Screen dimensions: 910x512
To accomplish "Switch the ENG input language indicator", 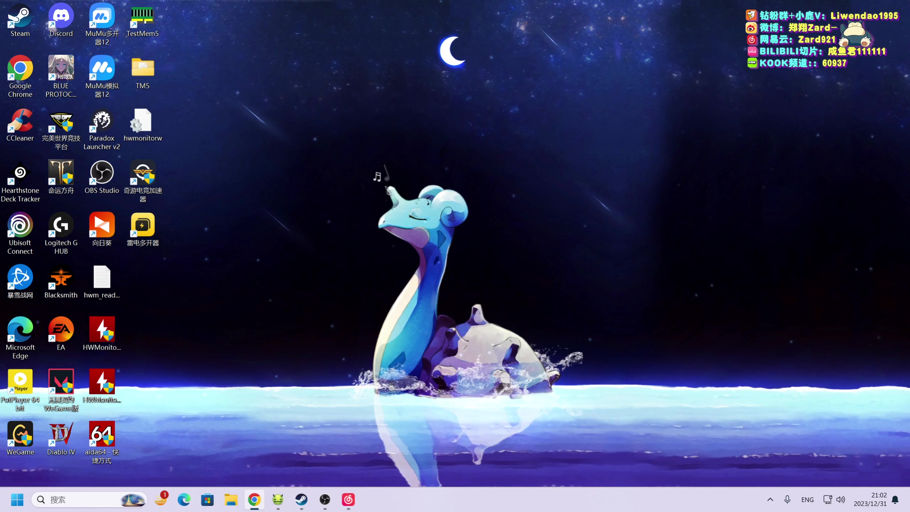I will pyautogui.click(x=807, y=500).
